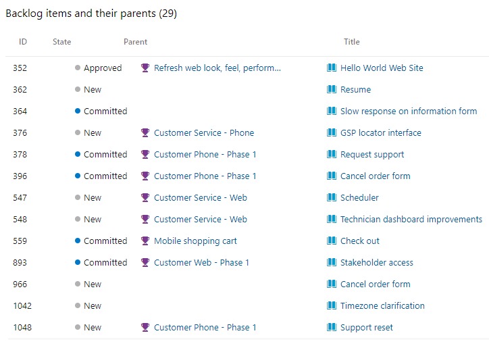Click the book icon beside Timezone clarification
Image resolution: width=489 pixels, height=348 pixels.
pos(332,305)
